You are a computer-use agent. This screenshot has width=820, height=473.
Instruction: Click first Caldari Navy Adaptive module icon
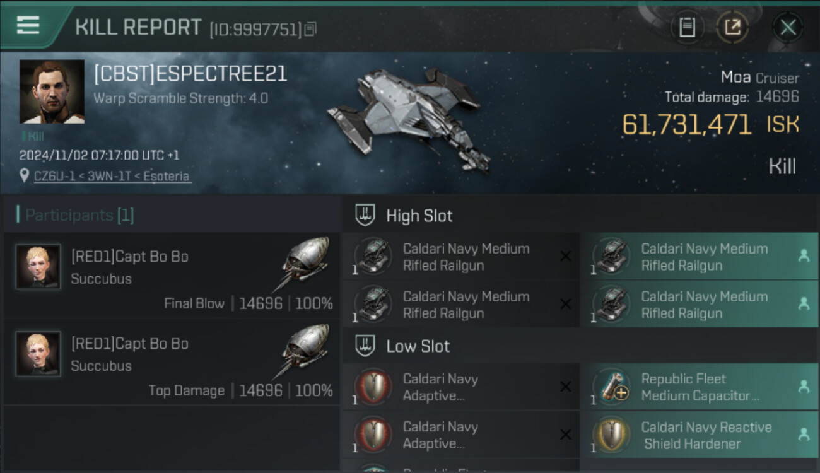(373, 387)
